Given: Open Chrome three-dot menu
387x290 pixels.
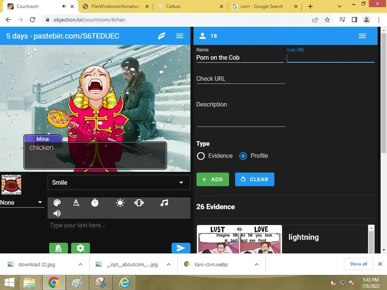Looking at the screenshot, I should (379, 20).
